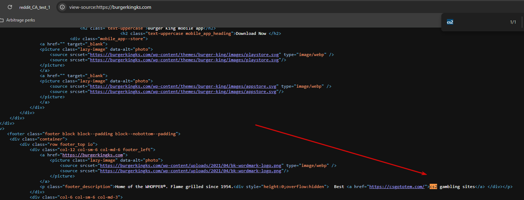Click into the find box containing cs2
Screen dimensions: 524x200
[450, 22]
